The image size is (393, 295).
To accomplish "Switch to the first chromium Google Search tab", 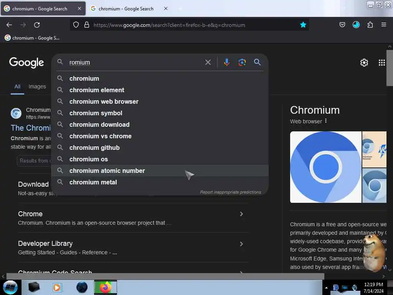I will click(43, 8).
